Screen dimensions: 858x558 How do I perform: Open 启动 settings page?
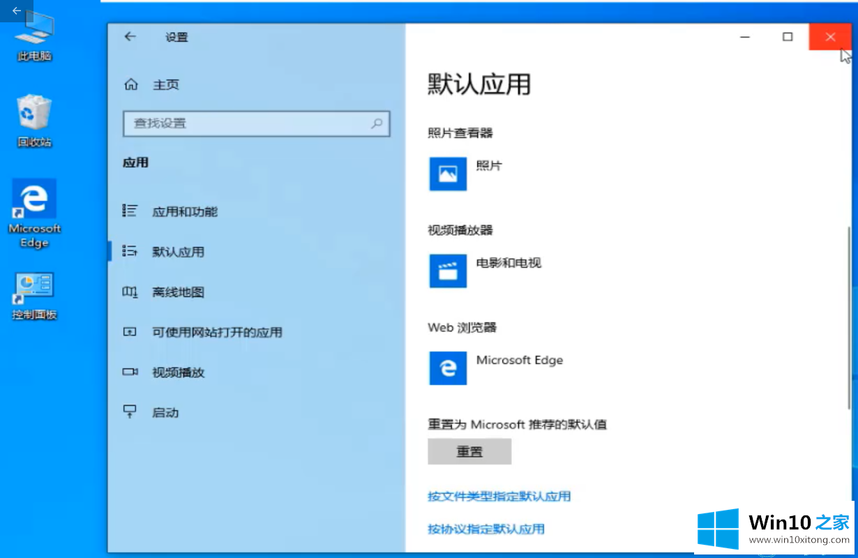[165, 413]
